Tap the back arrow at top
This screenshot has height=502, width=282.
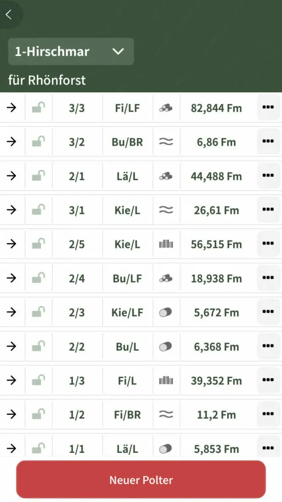[9, 14]
